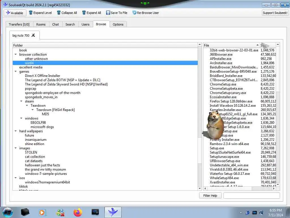Collapse the steam folder arrow
Image resolution: width=290 pixels, height=218 pixels.
(x=21, y=101)
